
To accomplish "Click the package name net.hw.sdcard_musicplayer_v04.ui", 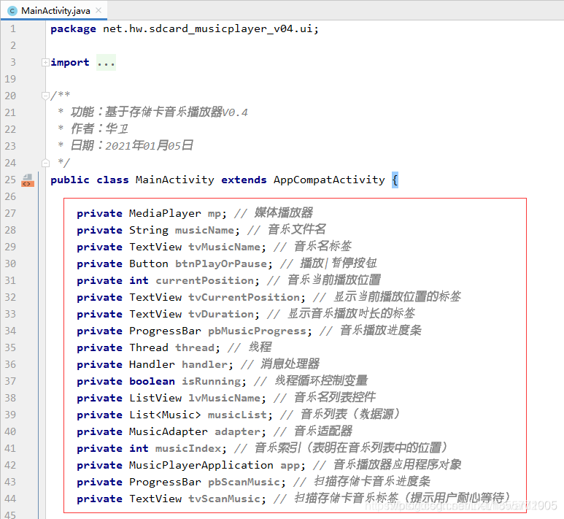I will pyautogui.click(x=207, y=28).
